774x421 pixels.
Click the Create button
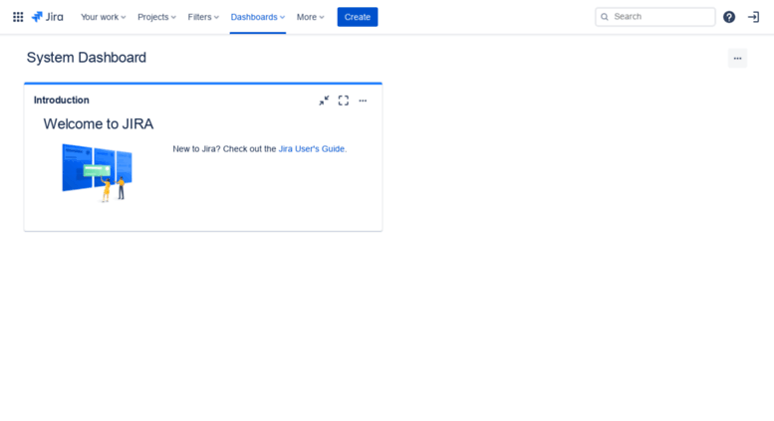(x=358, y=17)
